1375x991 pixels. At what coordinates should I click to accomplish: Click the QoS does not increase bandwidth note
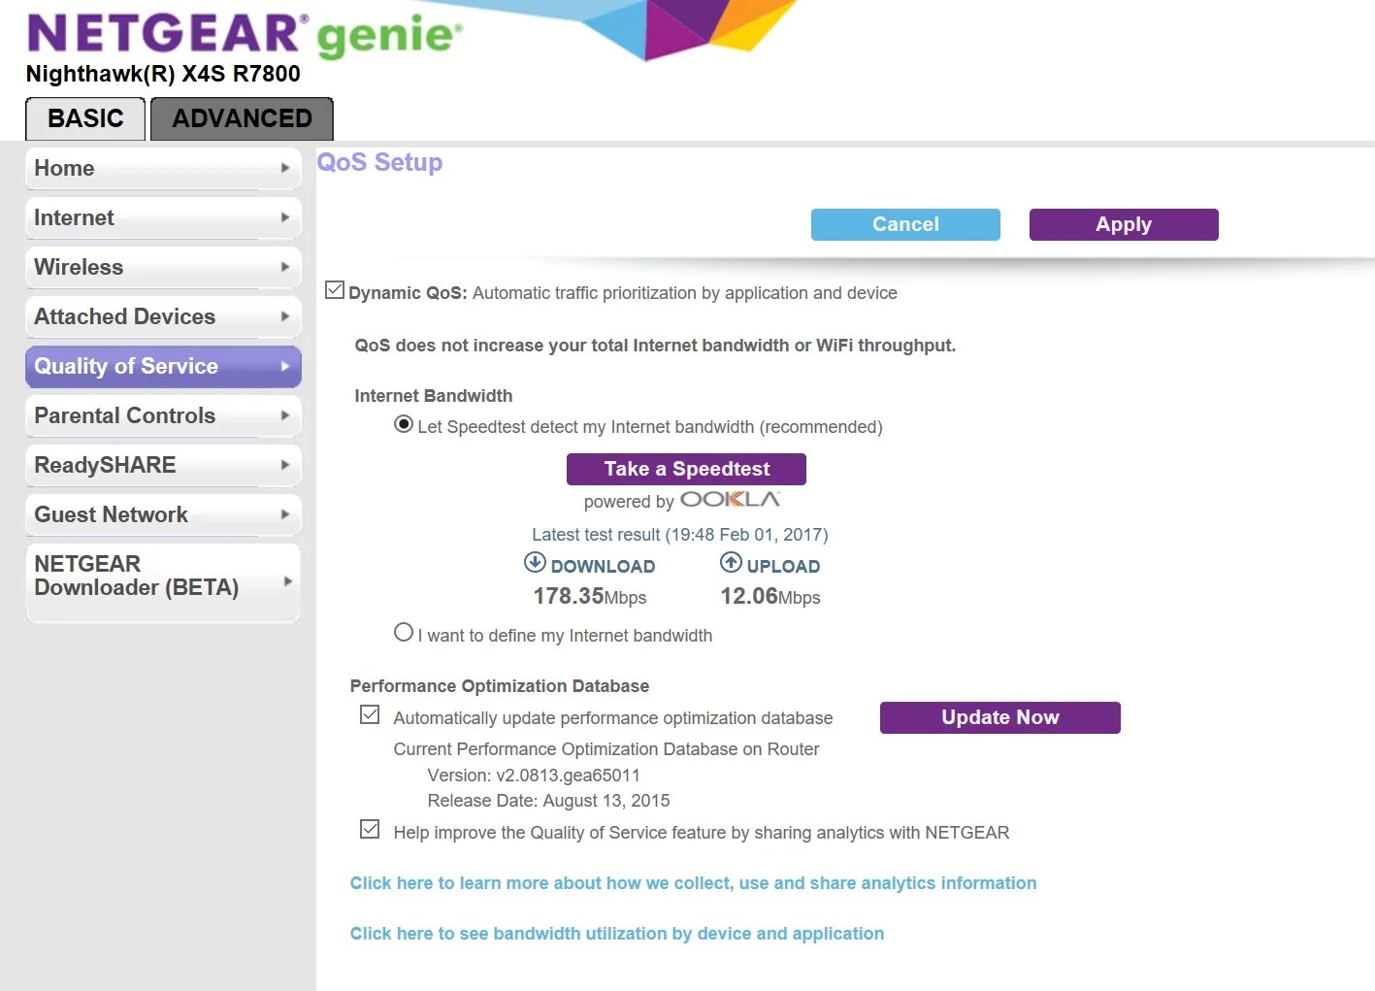655,346
